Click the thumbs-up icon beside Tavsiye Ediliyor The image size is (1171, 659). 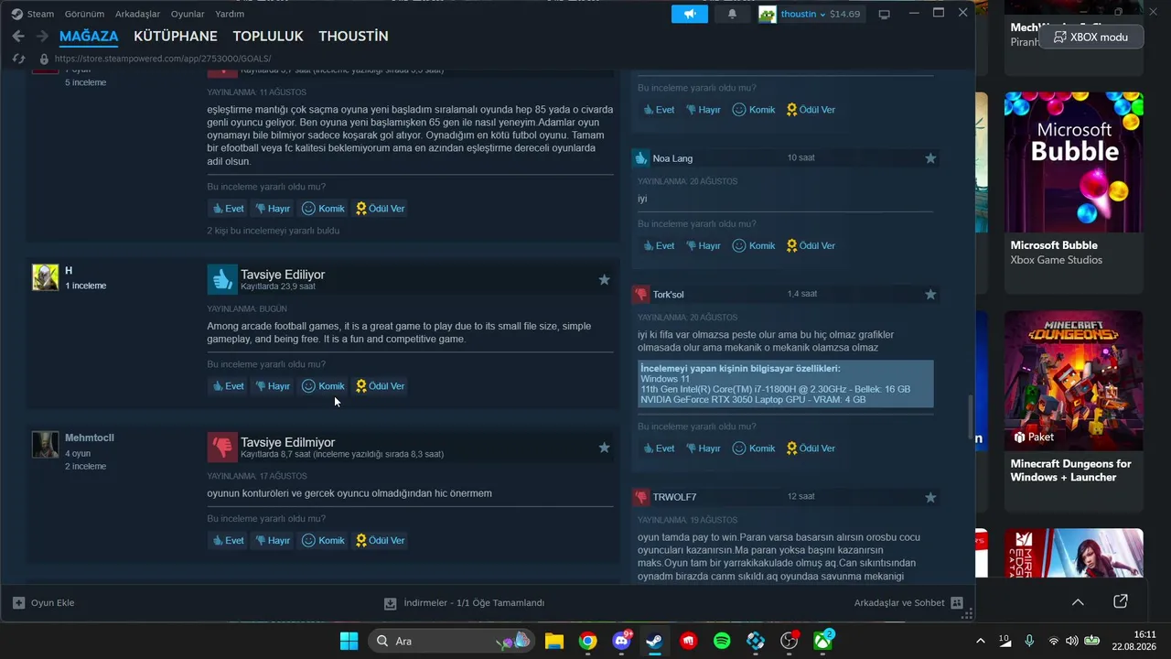click(x=221, y=279)
